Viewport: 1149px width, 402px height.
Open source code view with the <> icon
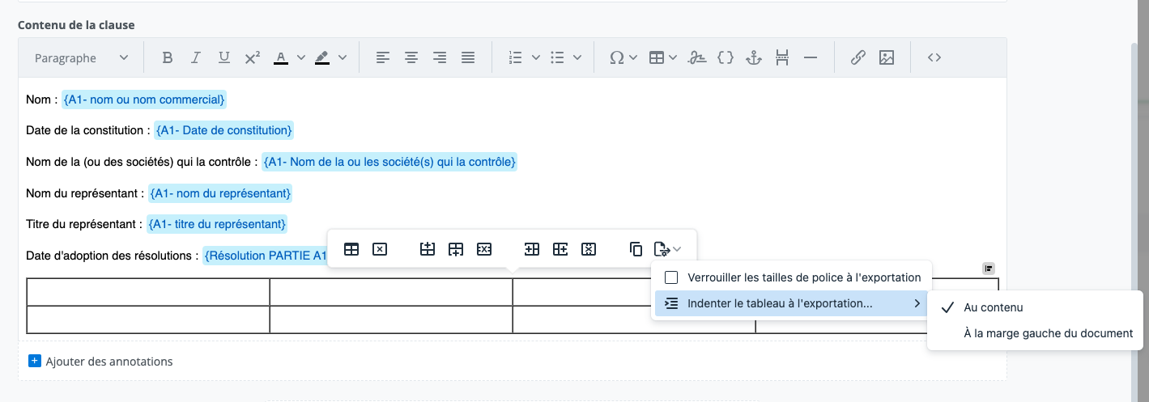coord(934,57)
